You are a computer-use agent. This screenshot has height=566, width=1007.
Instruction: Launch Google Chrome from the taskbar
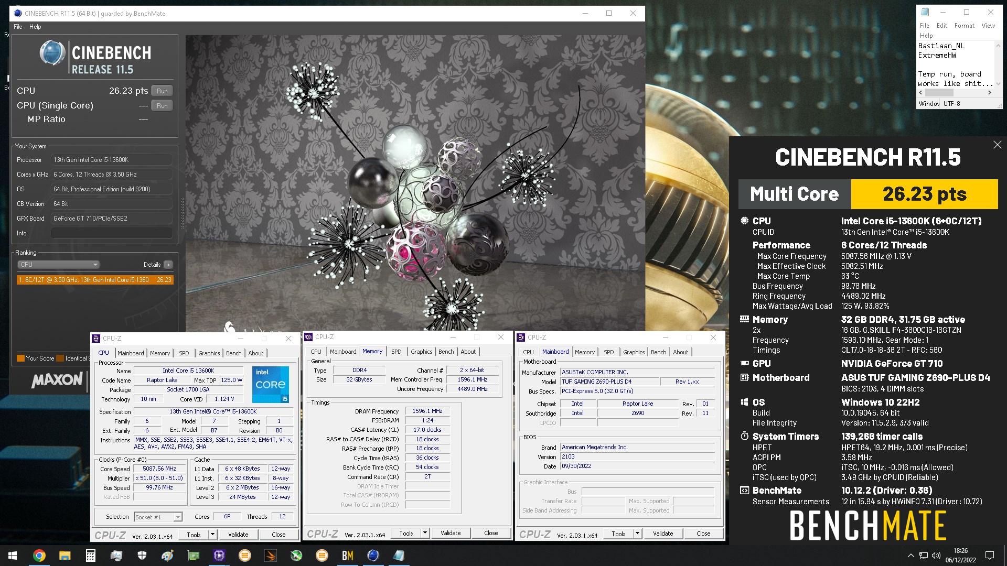(39, 556)
